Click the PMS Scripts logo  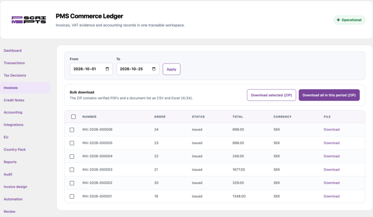click(29, 20)
